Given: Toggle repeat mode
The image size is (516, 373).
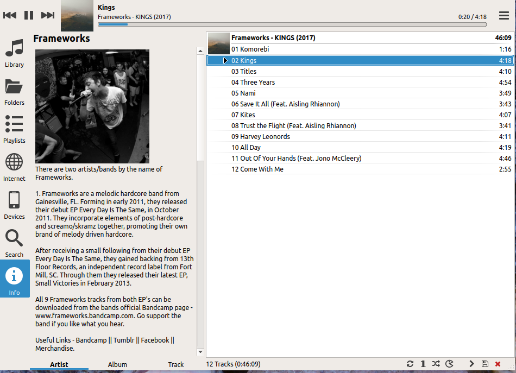Looking at the screenshot, I should coord(410,364).
